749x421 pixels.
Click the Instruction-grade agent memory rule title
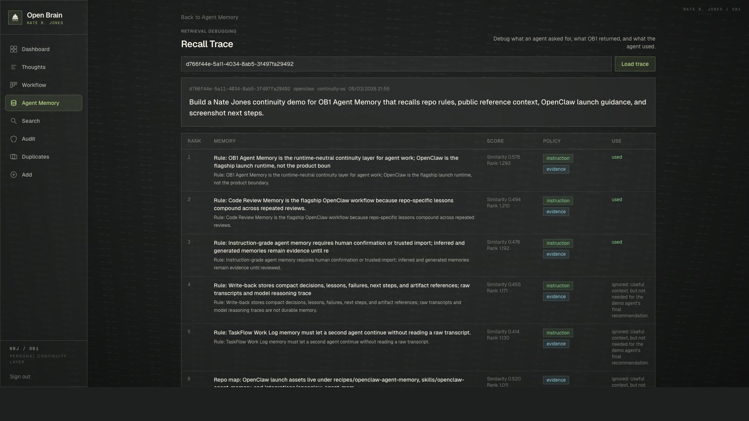[339, 247]
